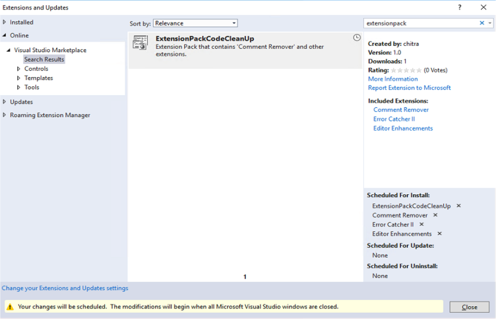
Task: Remove Editor Enhancements from scheduled installs
Action: click(439, 234)
